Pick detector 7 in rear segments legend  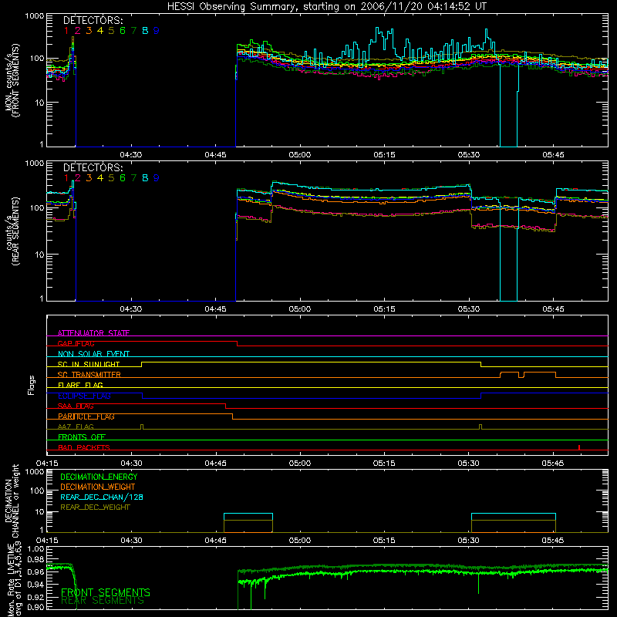[133, 178]
